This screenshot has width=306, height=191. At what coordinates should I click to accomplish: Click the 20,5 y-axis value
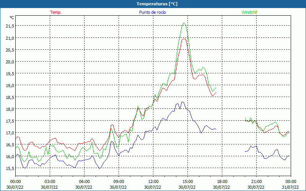(10, 50)
